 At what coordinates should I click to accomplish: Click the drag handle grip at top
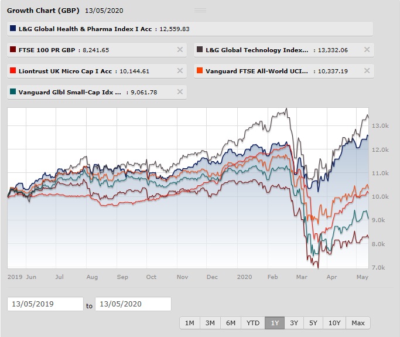[200, 10]
